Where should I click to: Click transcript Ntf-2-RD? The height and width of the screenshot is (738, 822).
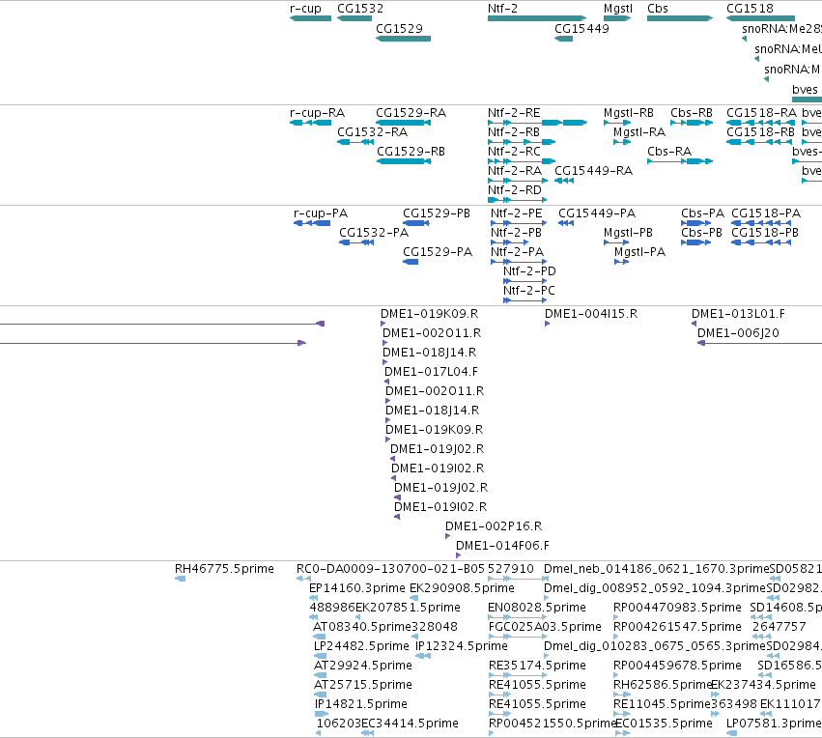click(x=514, y=191)
